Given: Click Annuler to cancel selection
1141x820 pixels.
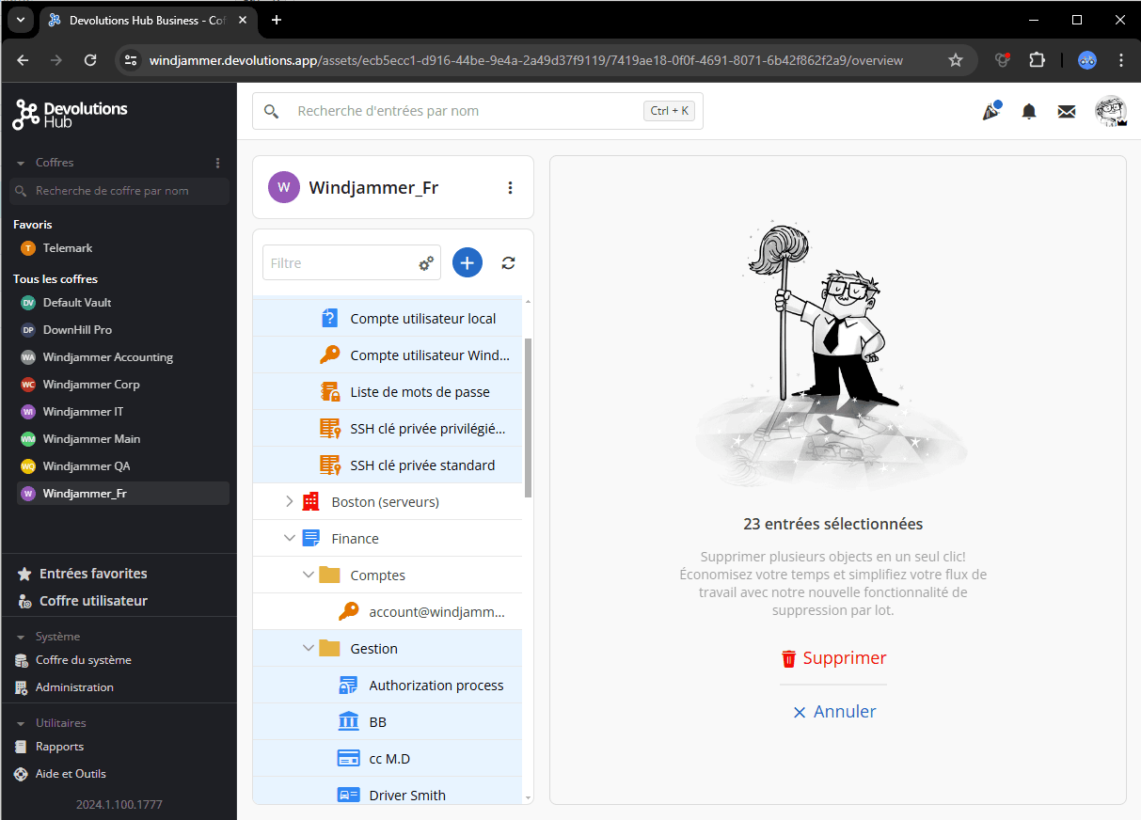Looking at the screenshot, I should tap(834, 712).
